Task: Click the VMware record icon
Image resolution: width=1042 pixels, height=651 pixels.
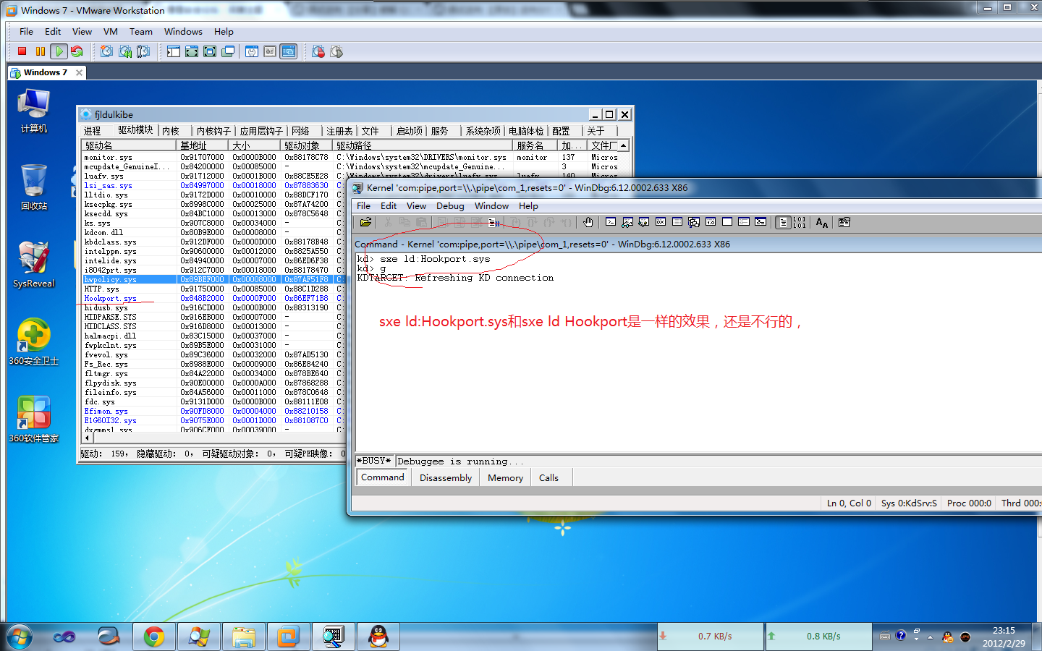Action: point(318,51)
